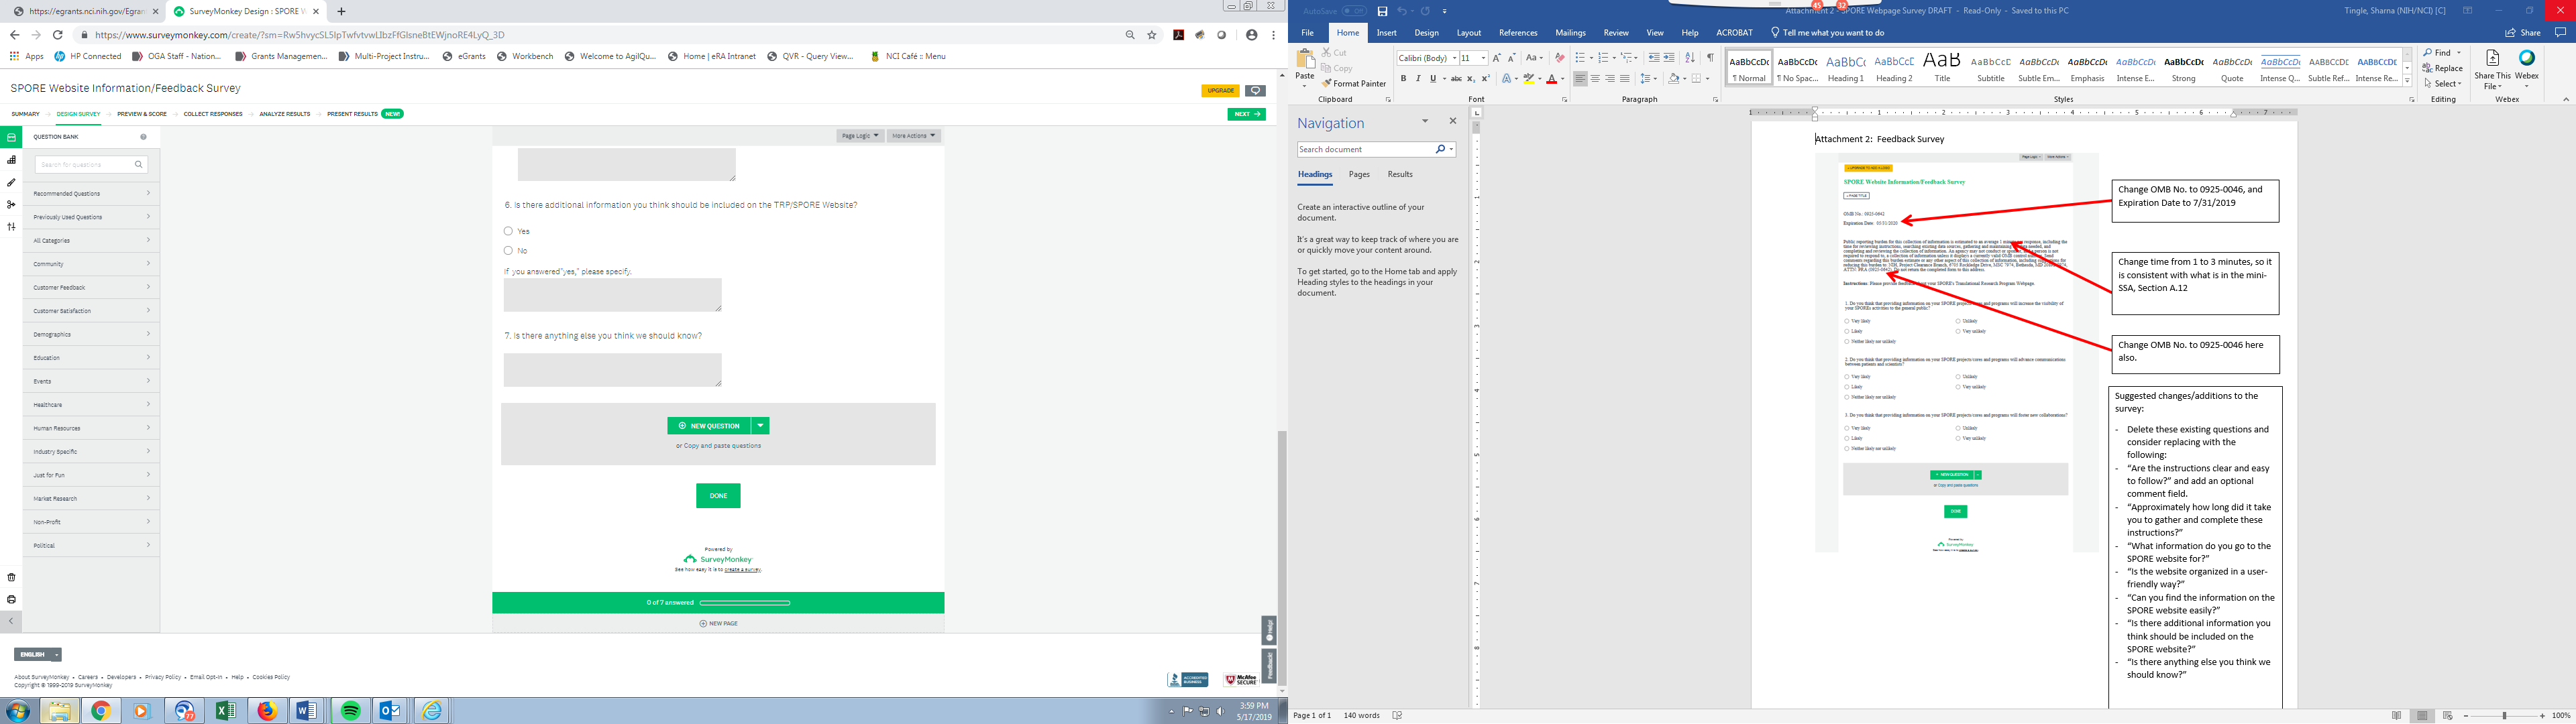Toggle bold formatting in Word ribbon

[x=1403, y=79]
